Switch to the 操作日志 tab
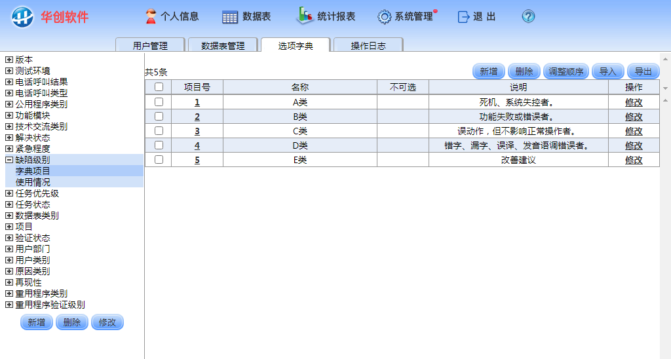The width and height of the screenshot is (671, 359). (368, 46)
